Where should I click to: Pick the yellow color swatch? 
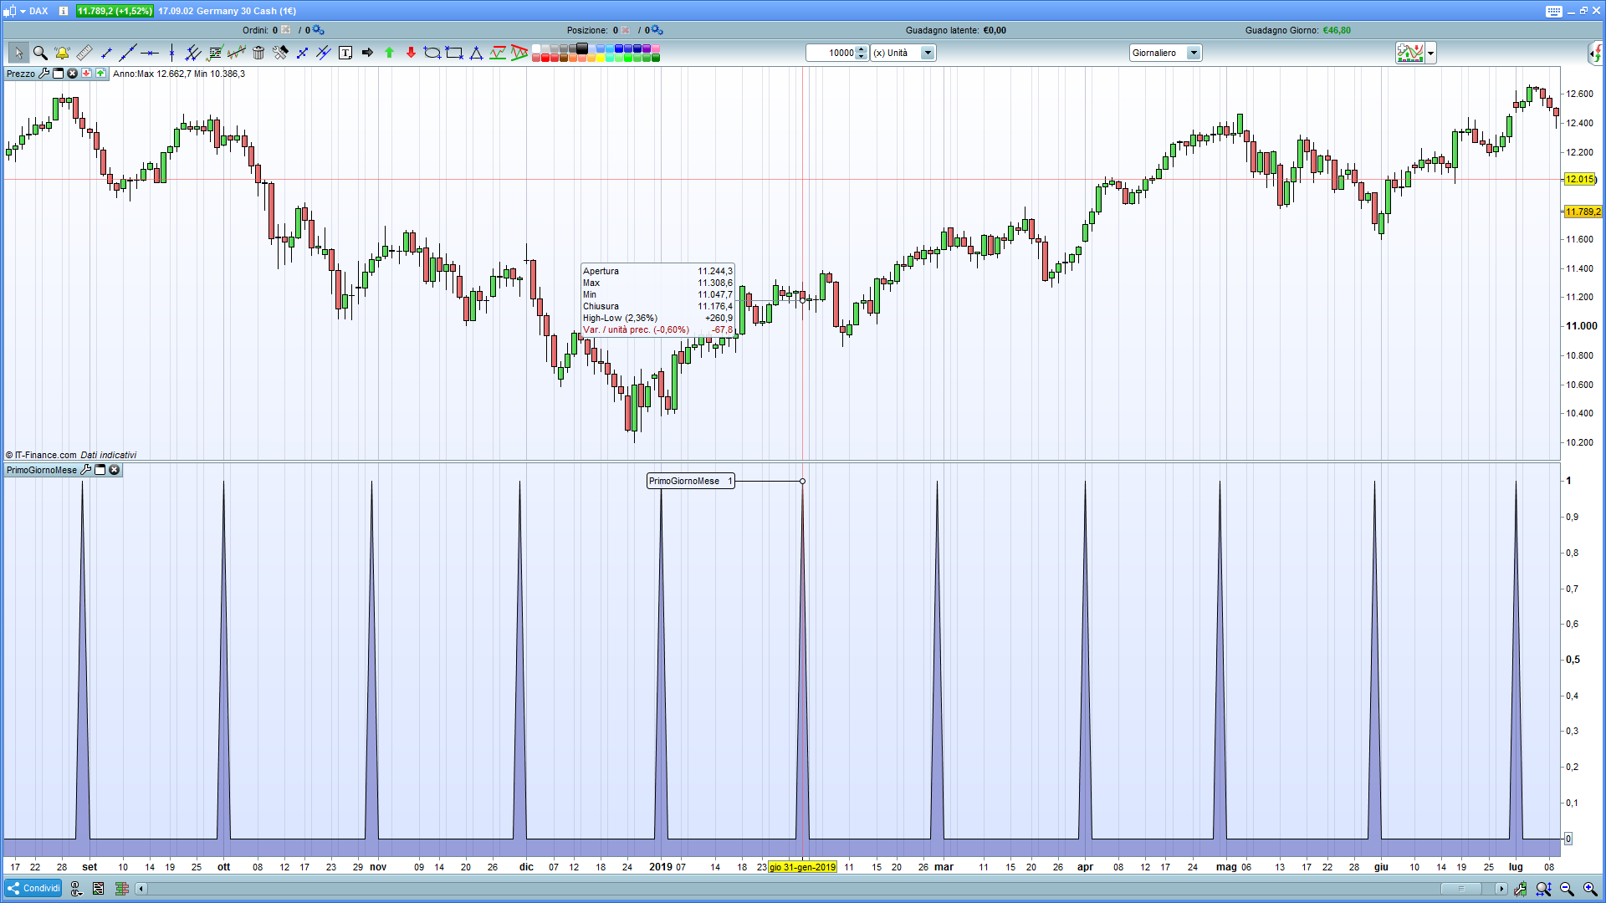tap(601, 58)
